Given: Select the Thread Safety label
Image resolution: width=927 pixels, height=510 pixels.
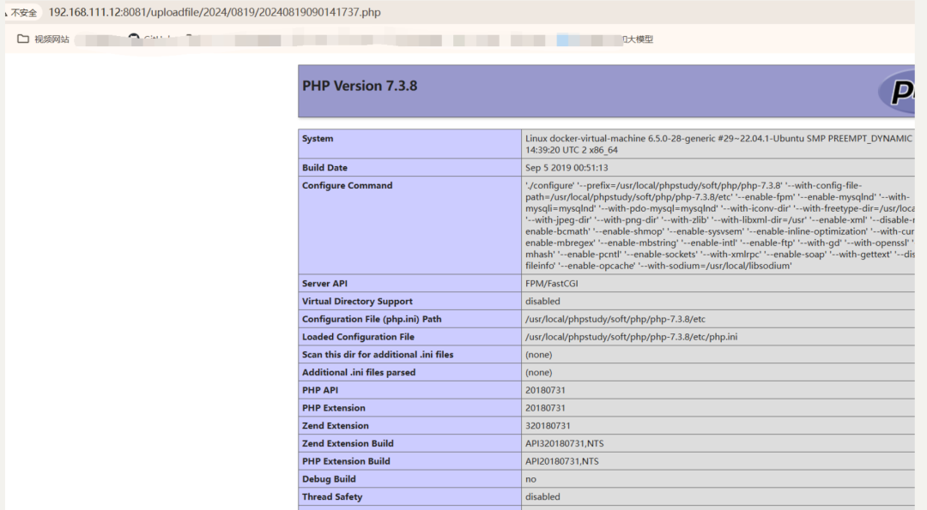Looking at the screenshot, I should click(332, 496).
